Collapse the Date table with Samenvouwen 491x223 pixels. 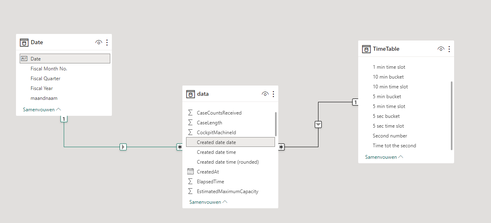click(42, 110)
